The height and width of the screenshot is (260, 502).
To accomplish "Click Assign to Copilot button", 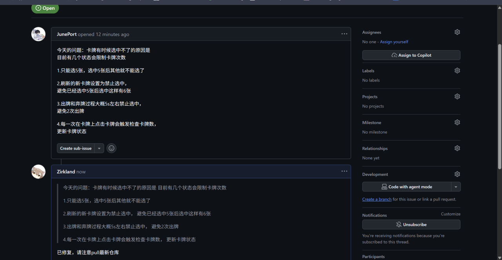I will pos(411,55).
